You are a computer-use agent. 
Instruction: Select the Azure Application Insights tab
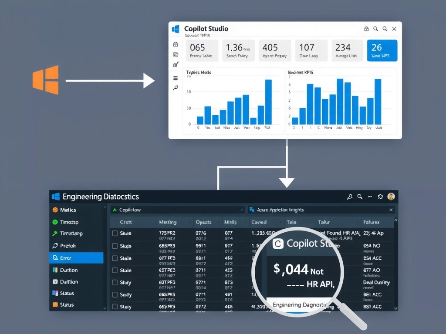click(x=321, y=210)
